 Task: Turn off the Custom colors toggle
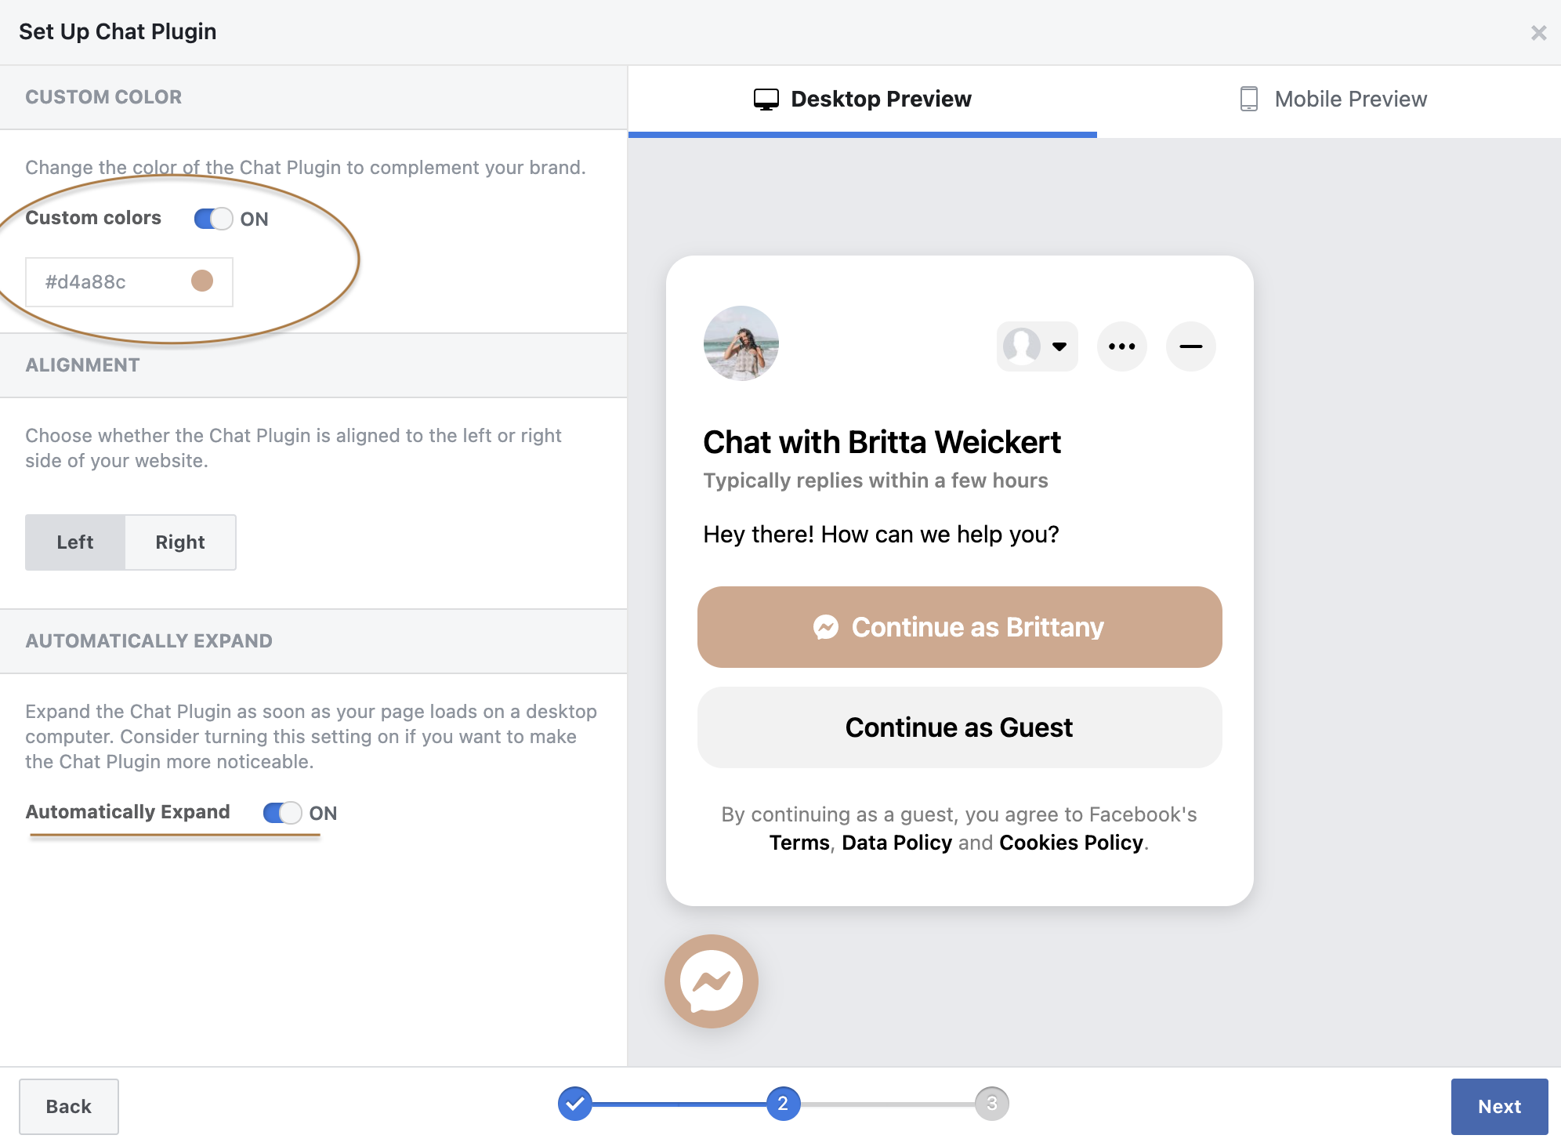pos(213,219)
